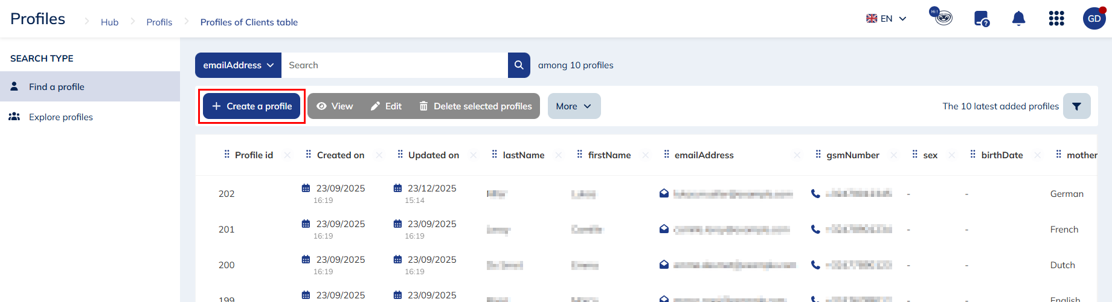Open the emailAddress search type dropdown
Image resolution: width=1112 pixels, height=302 pixels.
238,65
